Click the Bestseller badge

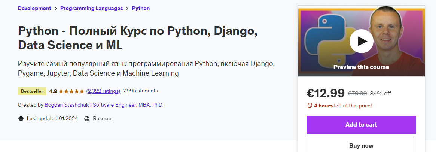[32, 91]
